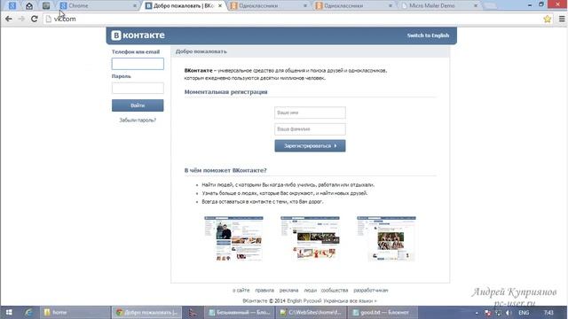Open the люди footer link
Image resolution: width=568 pixels, height=319 pixels.
[x=310, y=290]
